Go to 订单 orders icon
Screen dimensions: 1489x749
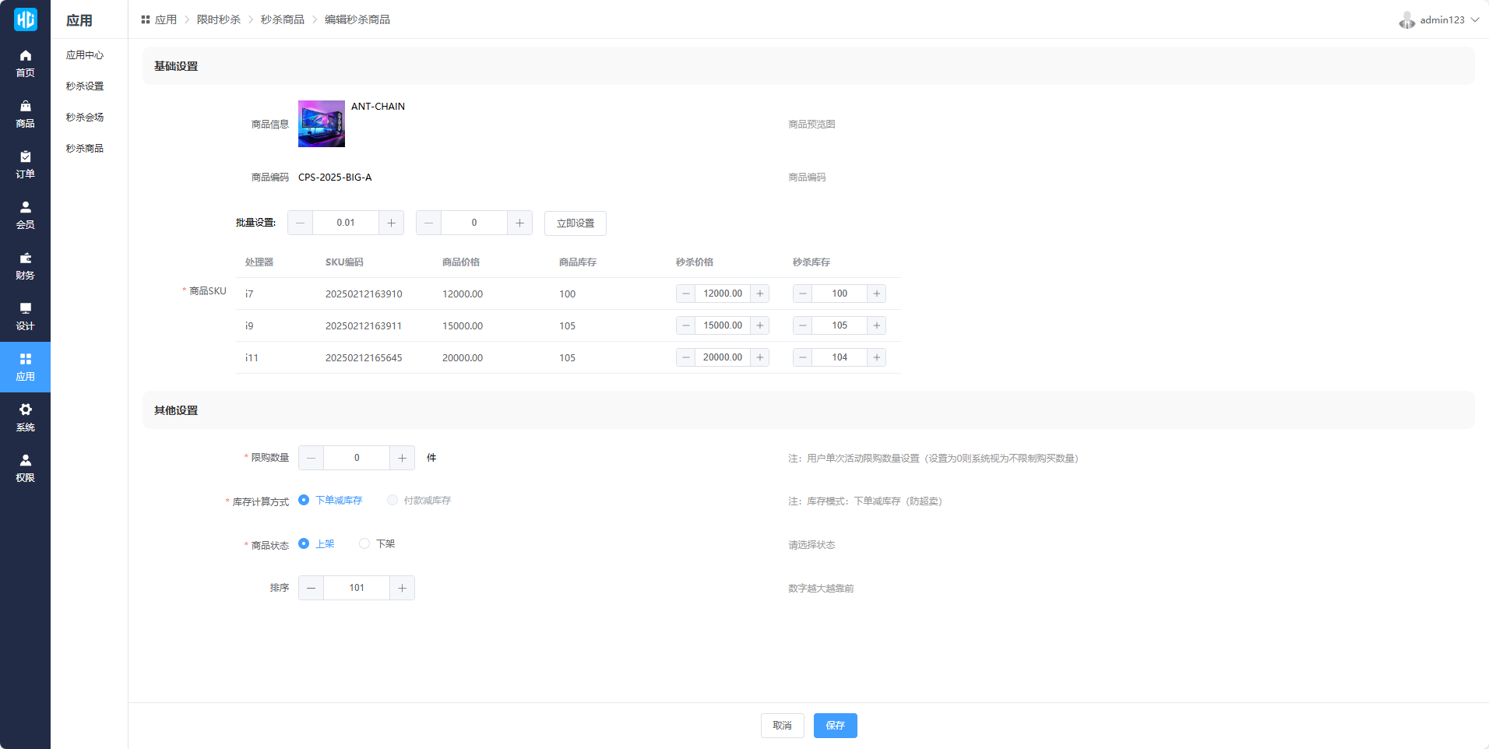point(25,157)
